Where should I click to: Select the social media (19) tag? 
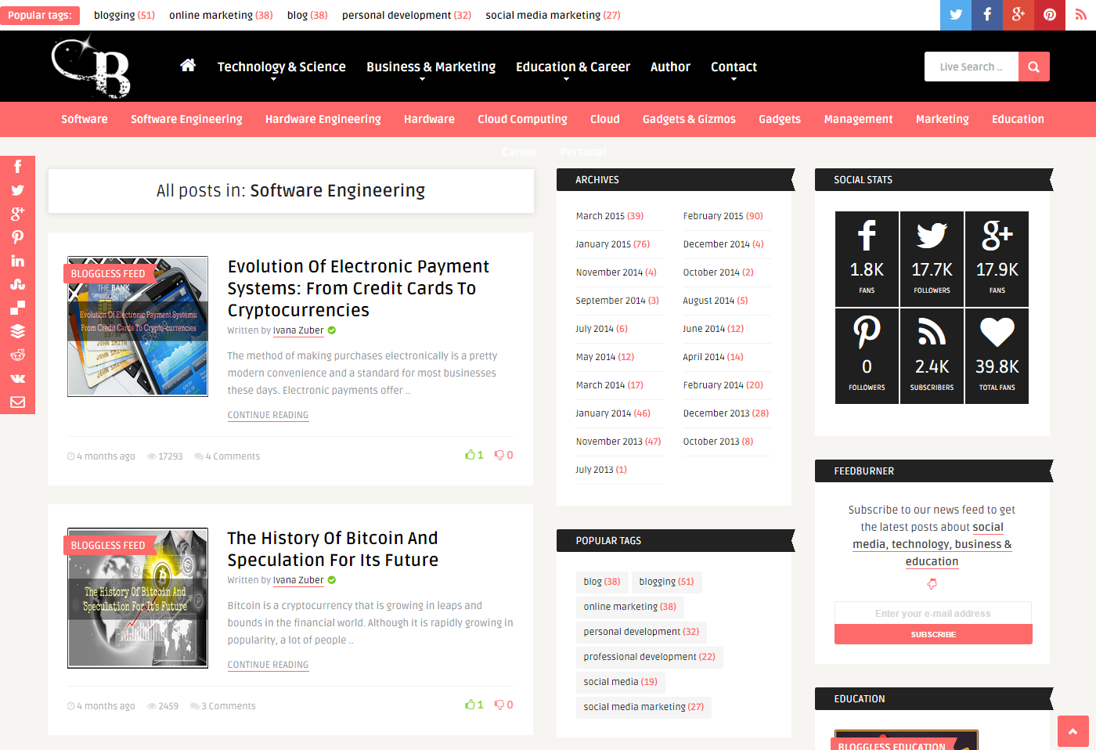point(620,682)
